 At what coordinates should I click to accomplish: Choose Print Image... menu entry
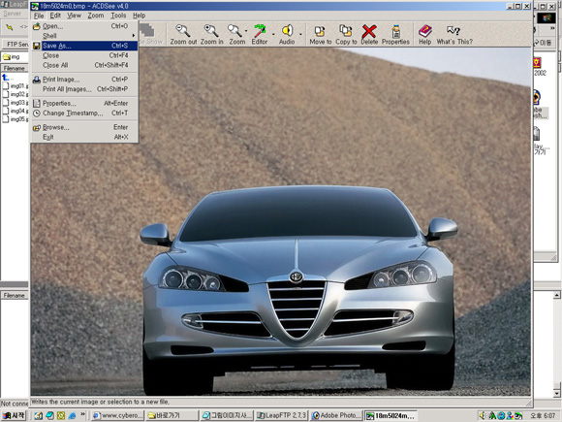84,80
